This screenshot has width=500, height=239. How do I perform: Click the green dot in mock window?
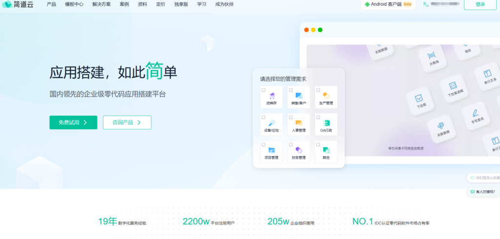[x=320, y=30]
